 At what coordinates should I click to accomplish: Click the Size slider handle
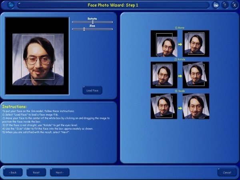click(84, 29)
